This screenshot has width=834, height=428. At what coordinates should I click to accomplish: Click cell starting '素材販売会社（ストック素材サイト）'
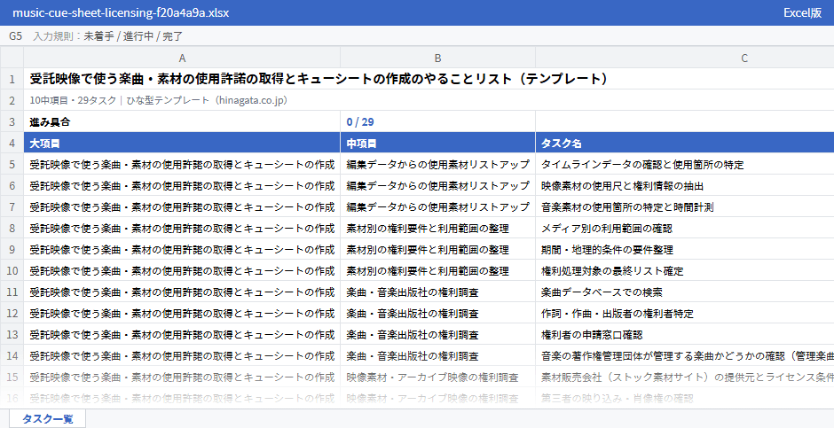click(x=685, y=377)
